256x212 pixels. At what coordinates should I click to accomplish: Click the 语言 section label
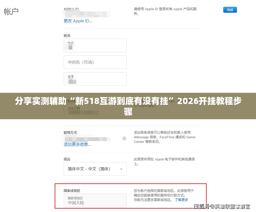click(x=67, y=159)
